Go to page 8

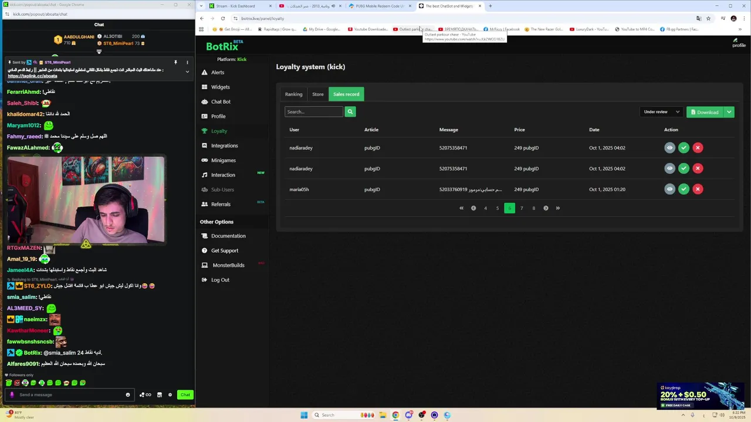(x=533, y=208)
